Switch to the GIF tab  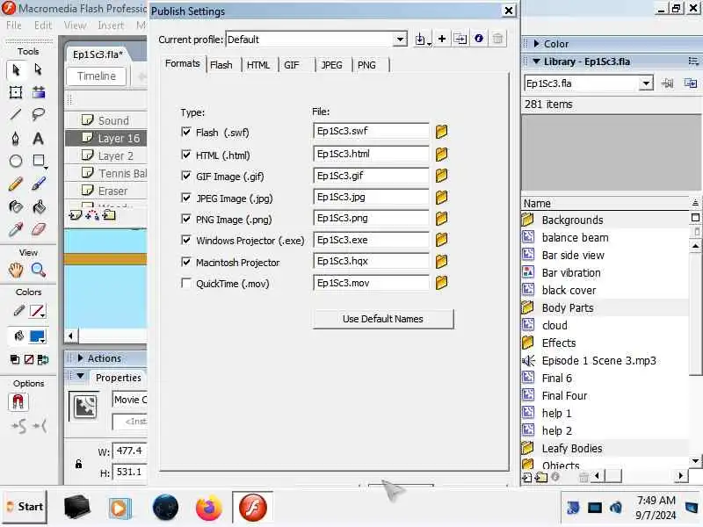(292, 65)
